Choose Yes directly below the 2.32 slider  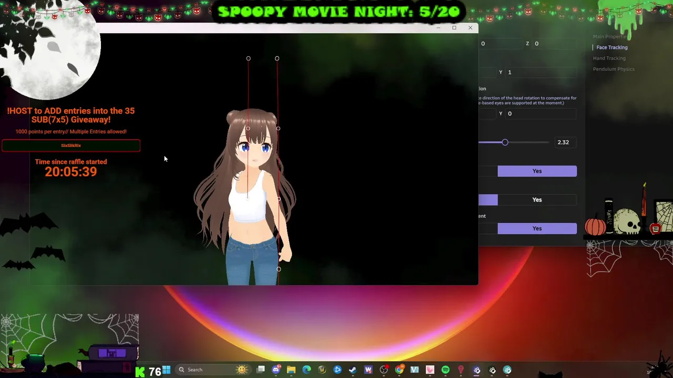pos(537,171)
